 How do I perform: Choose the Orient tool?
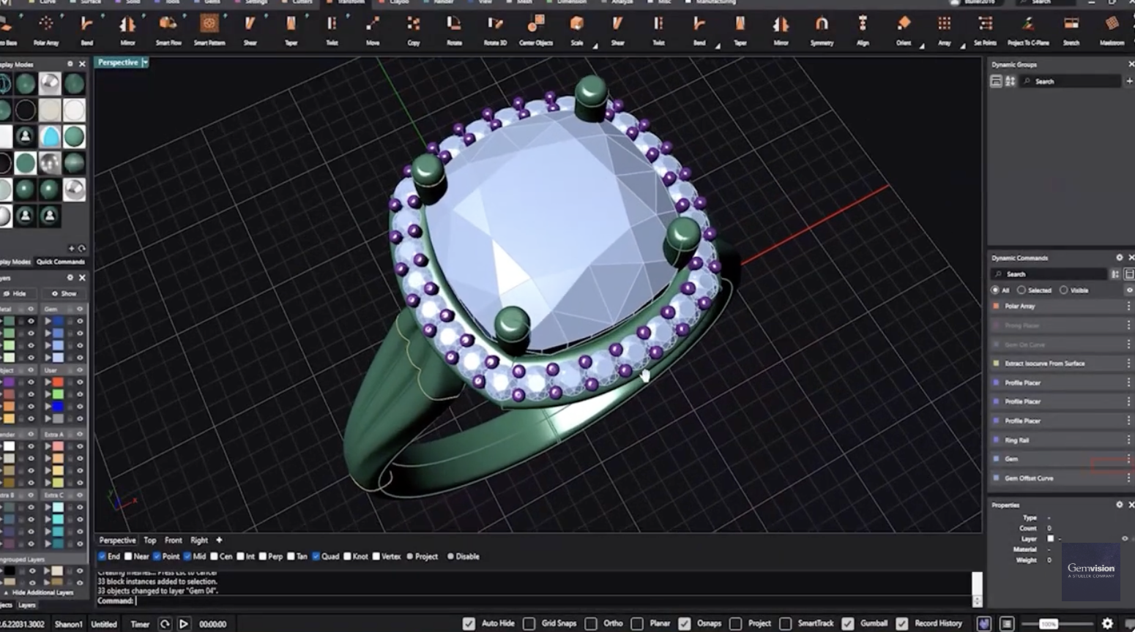pyautogui.click(x=904, y=30)
